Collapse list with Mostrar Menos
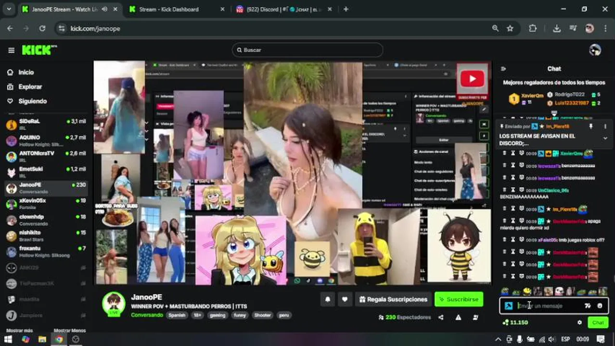 [70, 331]
